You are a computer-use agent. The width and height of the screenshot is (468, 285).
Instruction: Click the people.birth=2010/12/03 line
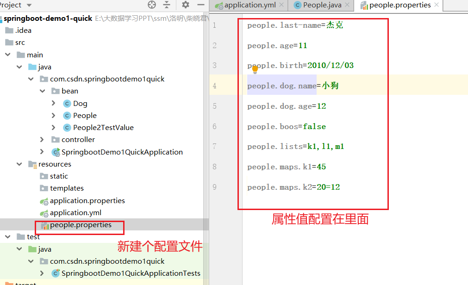tap(300, 65)
